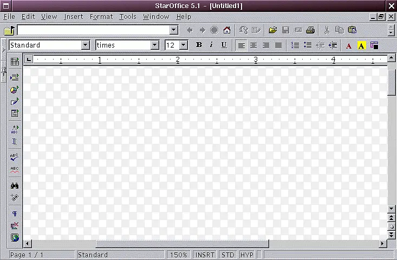Viewport: 397px width, 260px height.
Task: Click the Decrease Indent icon
Action: (x=320, y=45)
